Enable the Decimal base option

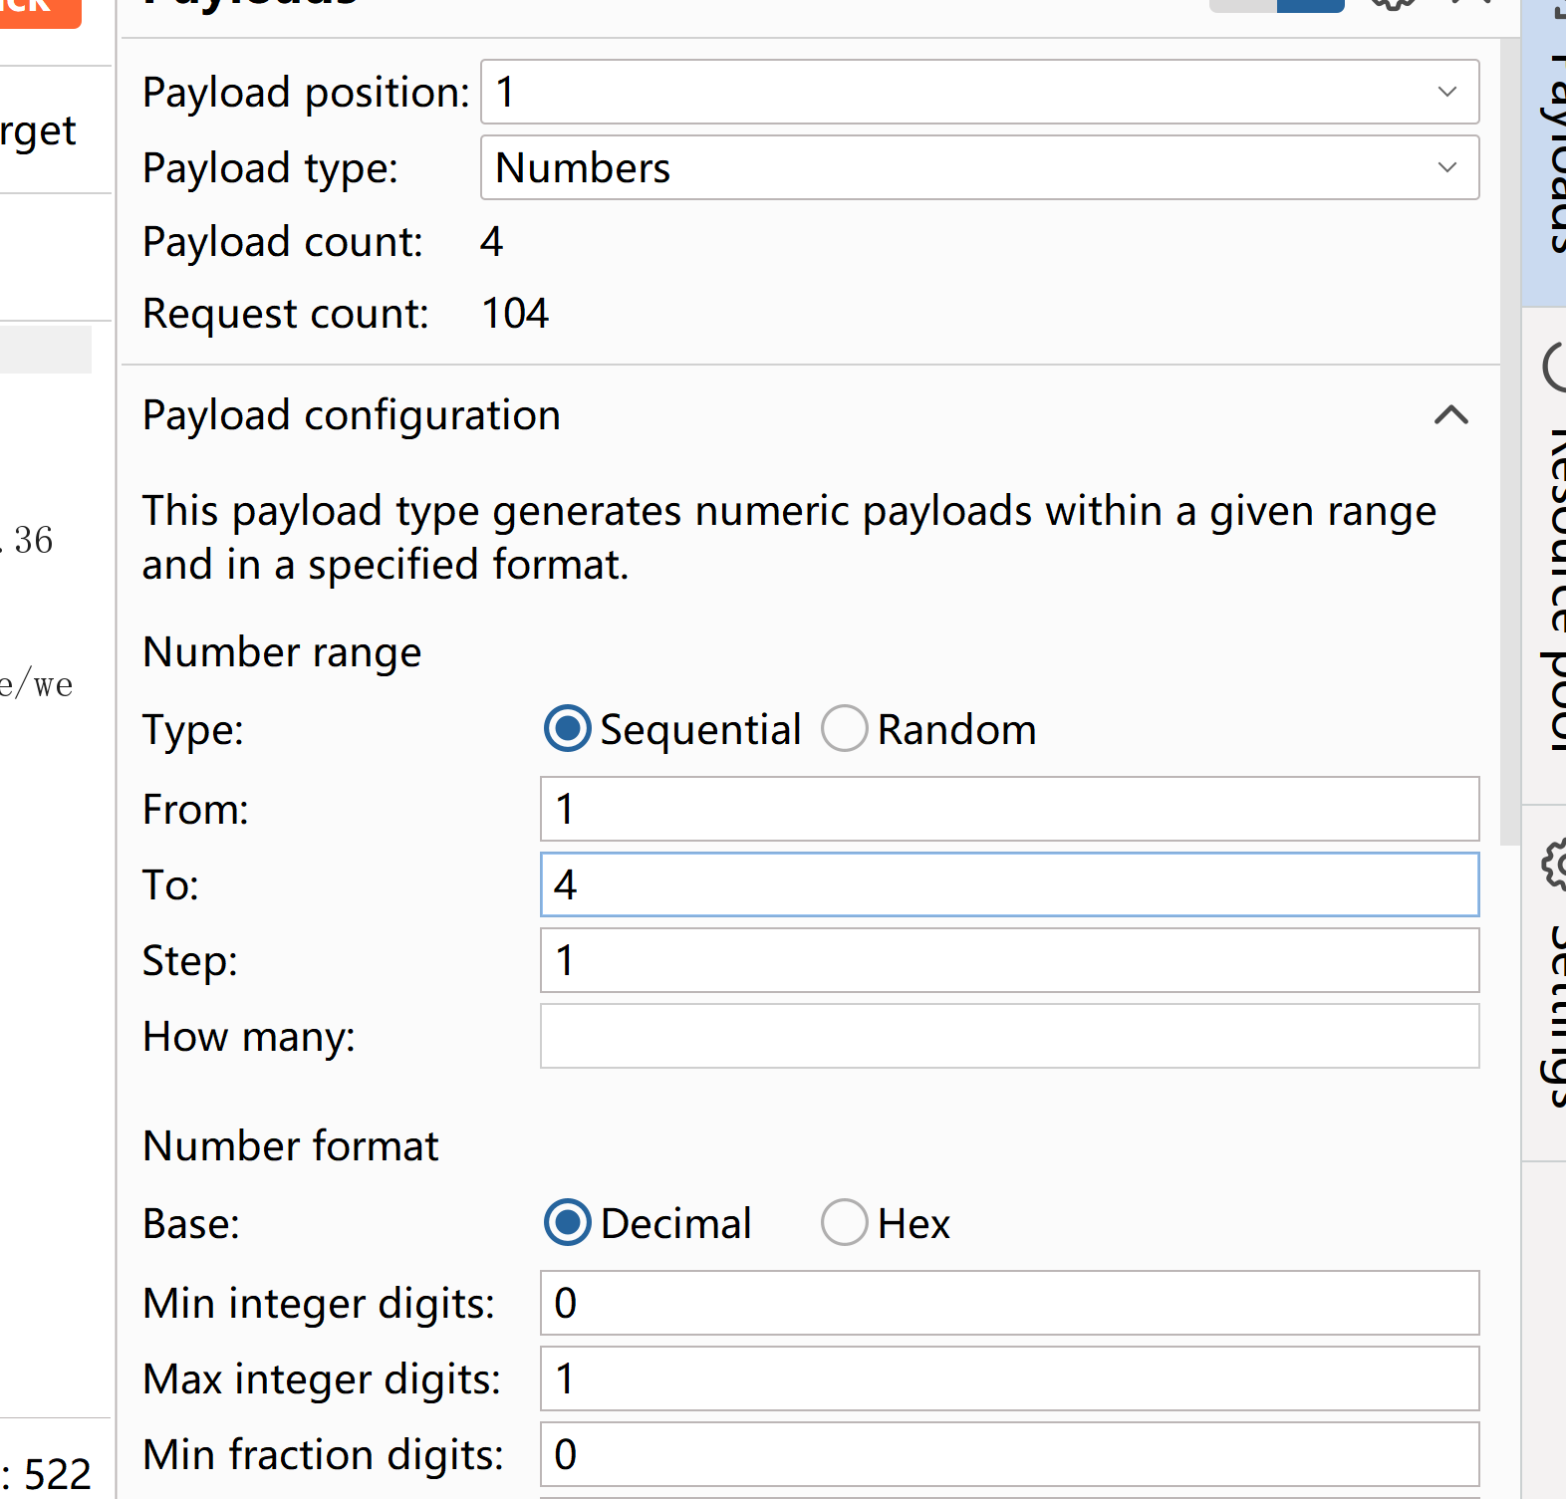(x=568, y=1223)
